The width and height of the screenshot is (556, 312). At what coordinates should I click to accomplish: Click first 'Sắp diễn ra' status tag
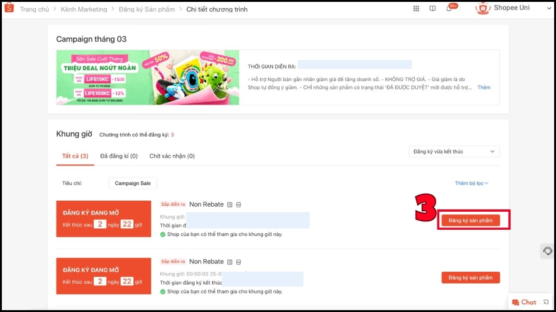[x=173, y=204]
